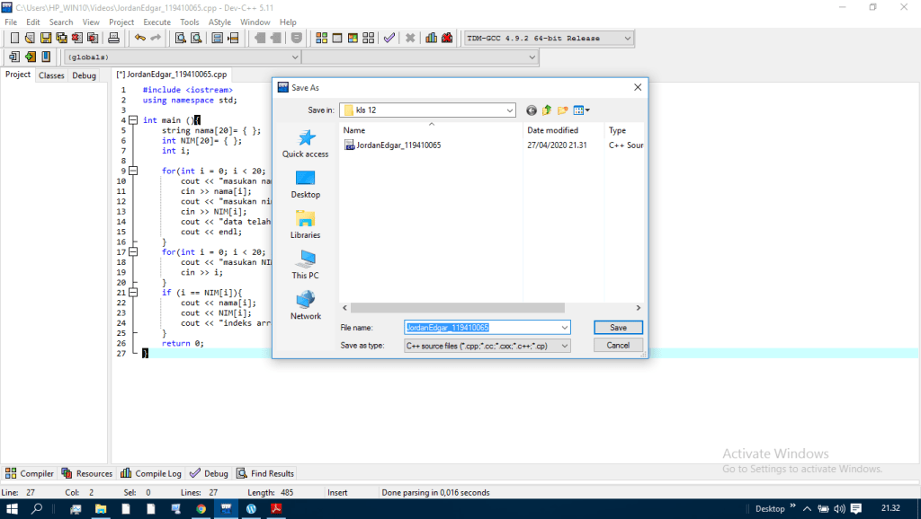Expand the 'Save as type' dropdown
This screenshot has height=519, width=921.
pos(564,346)
